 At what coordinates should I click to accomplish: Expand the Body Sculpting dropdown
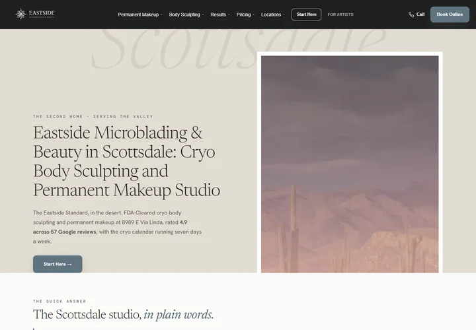click(186, 15)
